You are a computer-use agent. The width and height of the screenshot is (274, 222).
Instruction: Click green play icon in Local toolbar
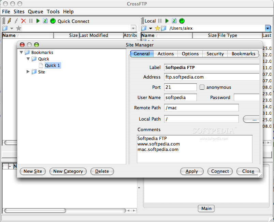pos(167,21)
